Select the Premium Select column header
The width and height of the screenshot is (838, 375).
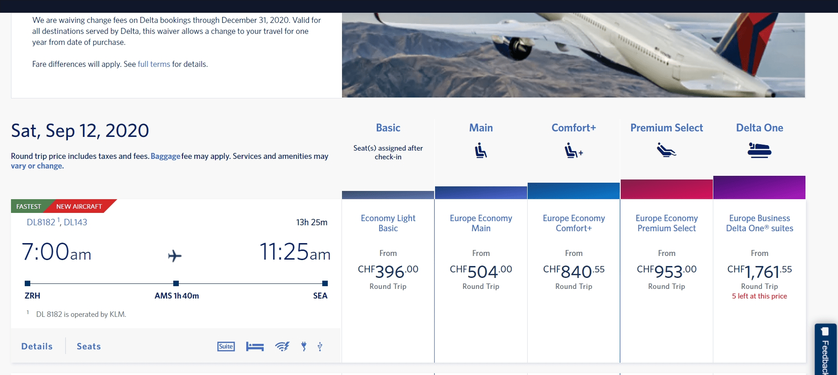point(667,128)
